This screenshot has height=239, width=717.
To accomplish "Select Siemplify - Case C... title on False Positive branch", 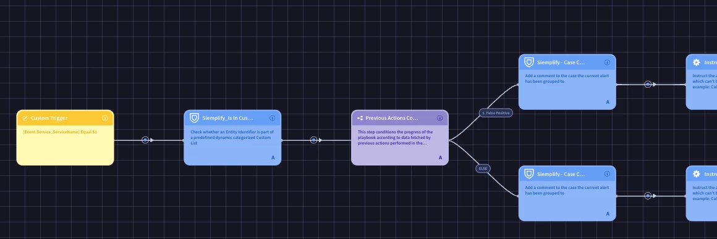I will [x=561, y=62].
